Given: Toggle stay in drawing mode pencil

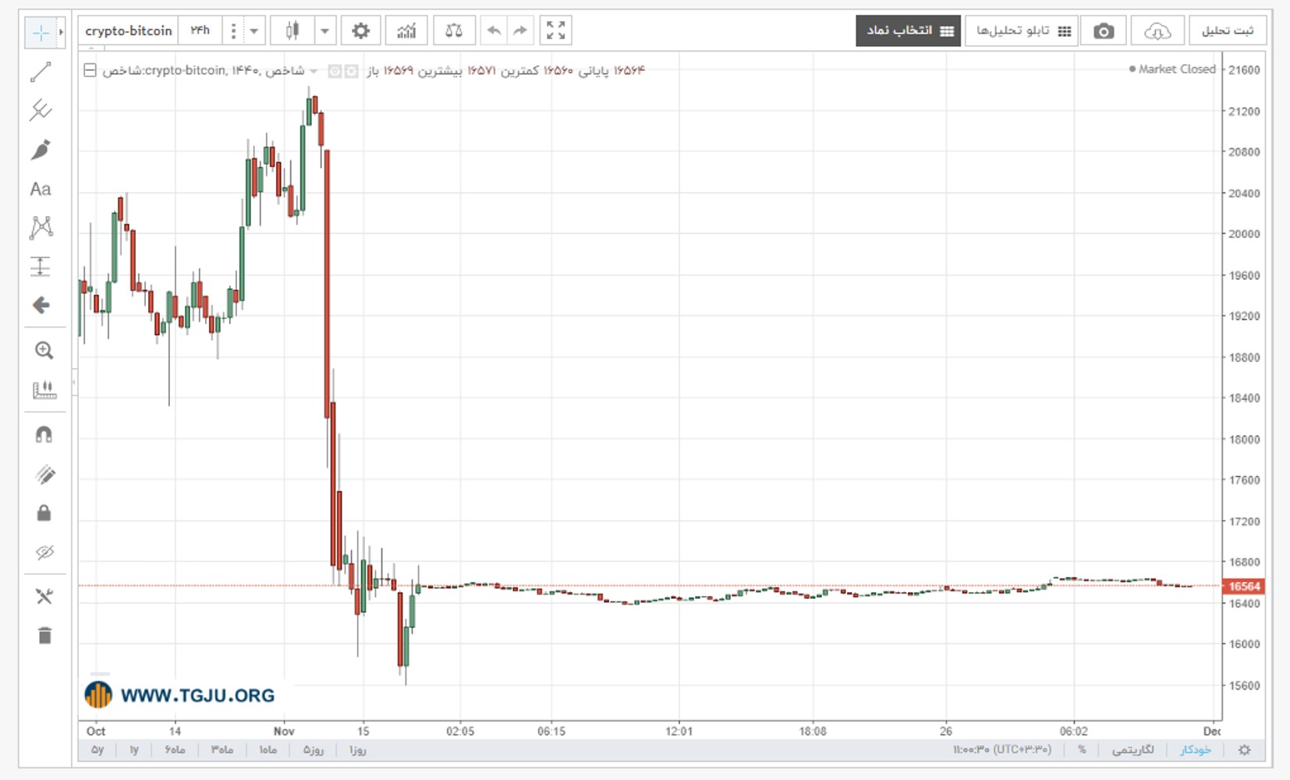Looking at the screenshot, I should tap(44, 474).
